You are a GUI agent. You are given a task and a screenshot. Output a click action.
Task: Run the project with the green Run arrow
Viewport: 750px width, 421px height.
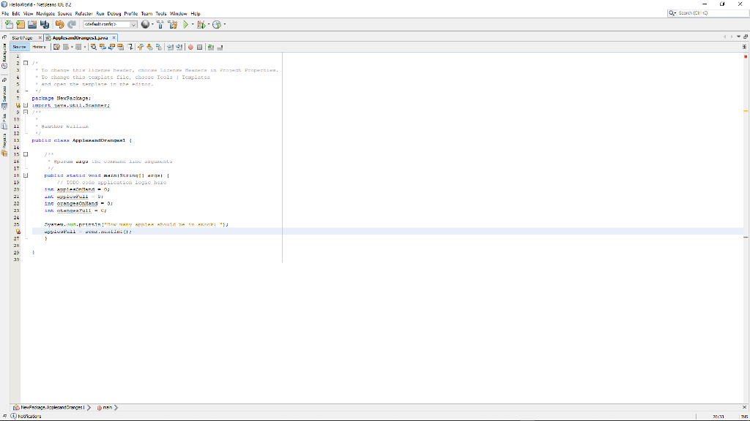(185, 24)
